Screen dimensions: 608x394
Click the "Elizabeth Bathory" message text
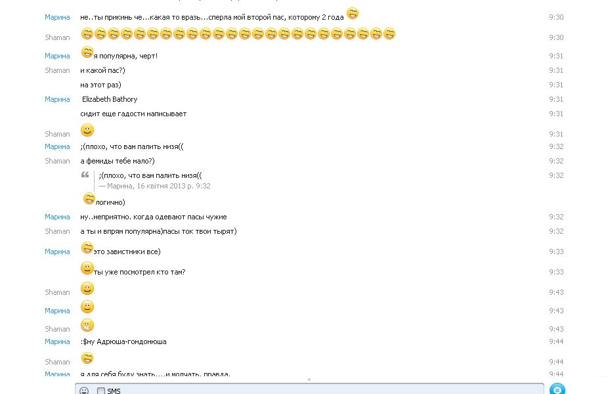click(110, 99)
